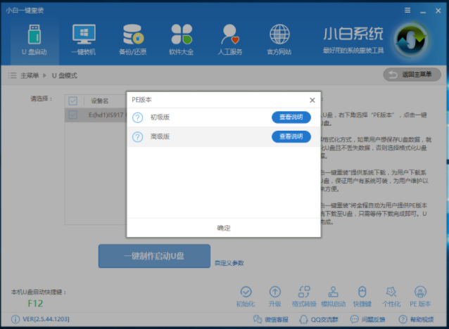Open the 自定义参数 link
This screenshot has width=449, height=329.
229,263
